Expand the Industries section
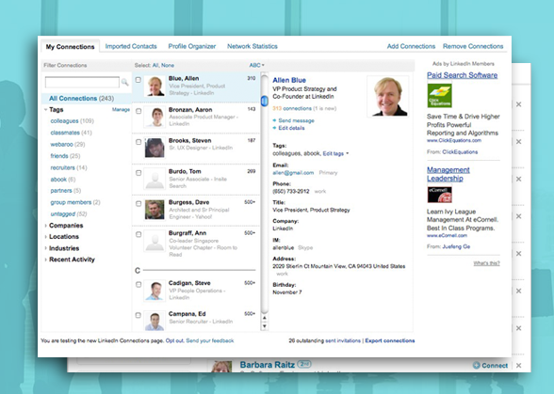The height and width of the screenshot is (394, 554). [x=45, y=248]
